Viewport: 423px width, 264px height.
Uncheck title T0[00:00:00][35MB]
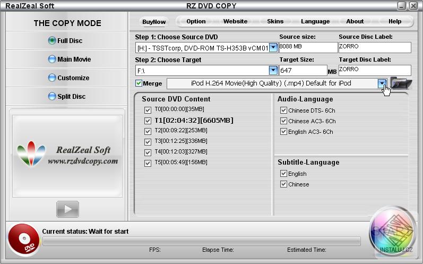[148, 110]
